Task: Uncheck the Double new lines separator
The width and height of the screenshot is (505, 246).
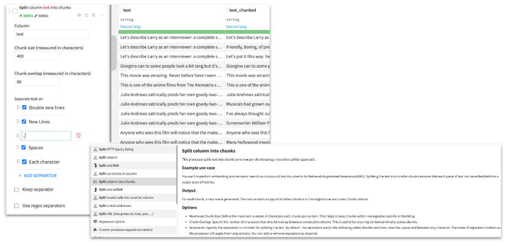Action: 24,107
